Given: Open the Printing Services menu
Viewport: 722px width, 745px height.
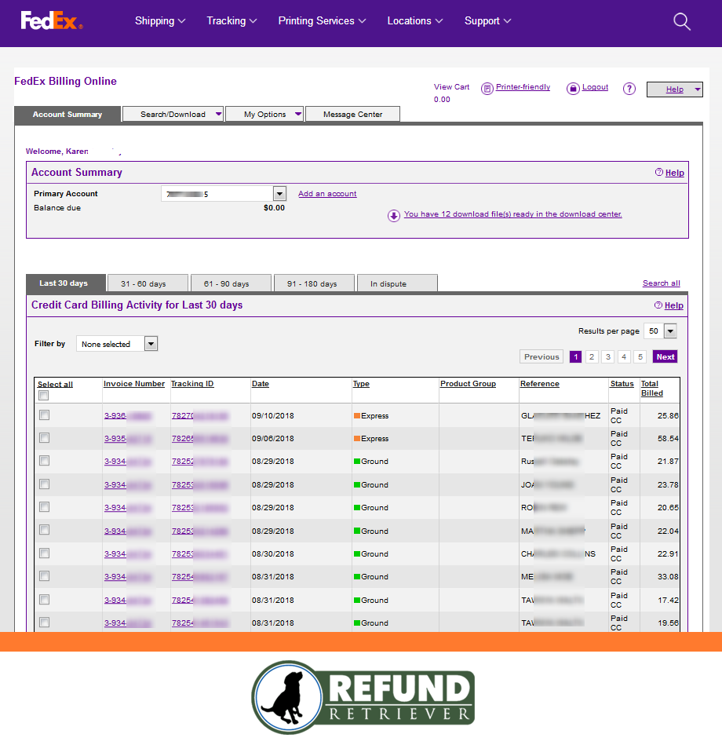Looking at the screenshot, I should coord(322,21).
